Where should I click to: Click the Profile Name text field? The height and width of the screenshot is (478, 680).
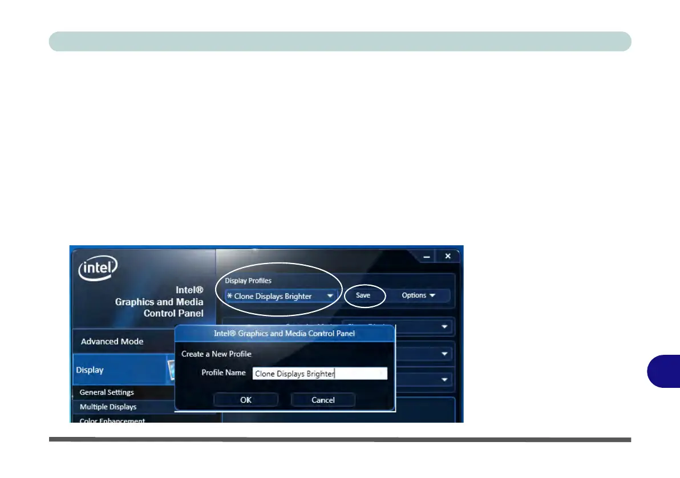point(320,374)
